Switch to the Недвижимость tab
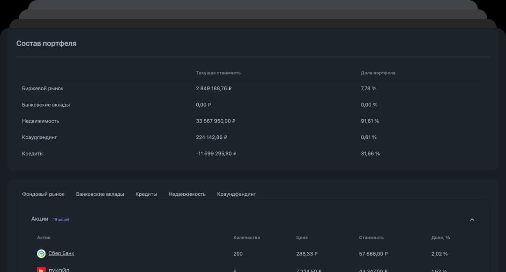506x272 pixels. pyautogui.click(x=187, y=194)
